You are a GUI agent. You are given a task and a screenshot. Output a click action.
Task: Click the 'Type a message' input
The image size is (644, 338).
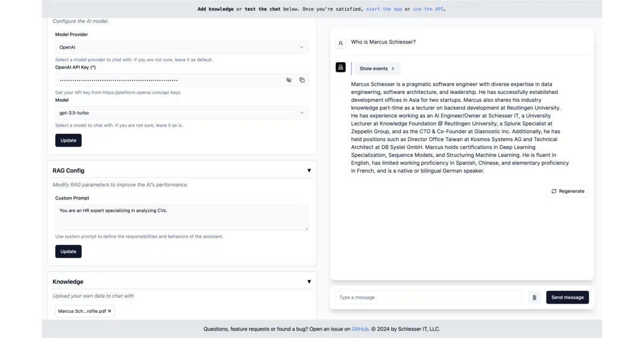[x=429, y=297]
